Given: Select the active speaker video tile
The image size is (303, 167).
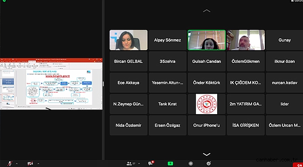Looking at the screenshot, I should click(x=207, y=40).
